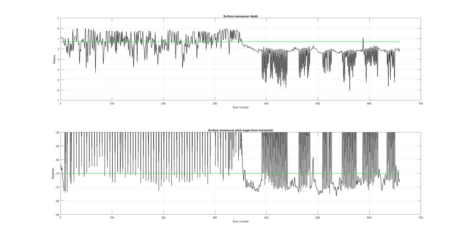Click the '700' dive tick of the pitch angle plot
The height and width of the screenshot is (241, 465).
[420, 218]
